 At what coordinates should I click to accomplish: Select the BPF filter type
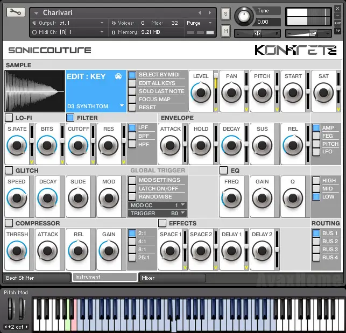(x=132, y=136)
